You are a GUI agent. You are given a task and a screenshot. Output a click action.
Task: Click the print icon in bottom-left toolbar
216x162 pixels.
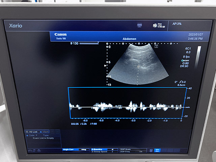click(39, 151)
